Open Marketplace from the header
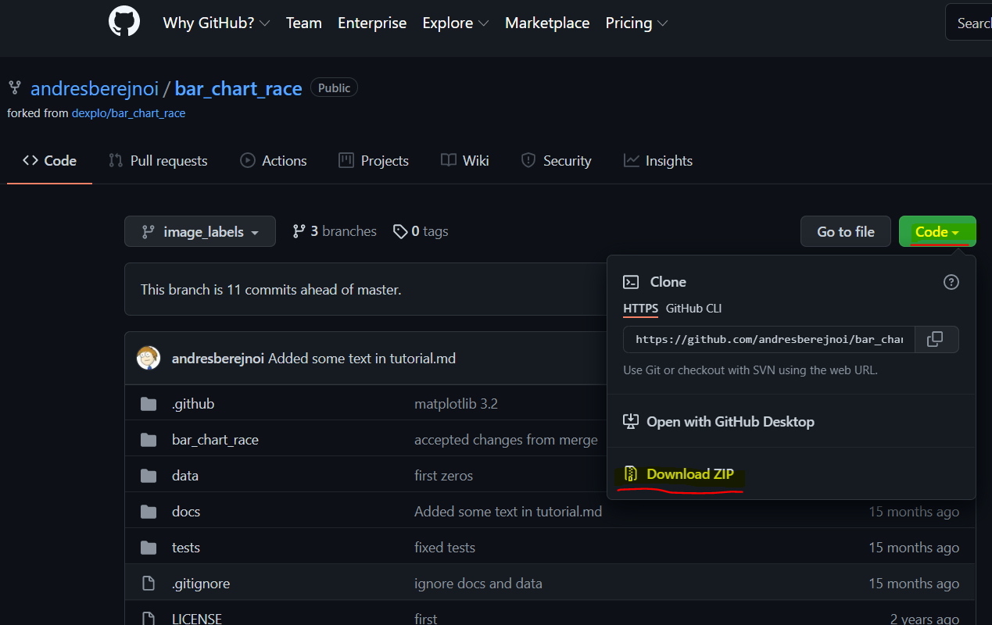This screenshot has width=992, height=625. pos(547,23)
